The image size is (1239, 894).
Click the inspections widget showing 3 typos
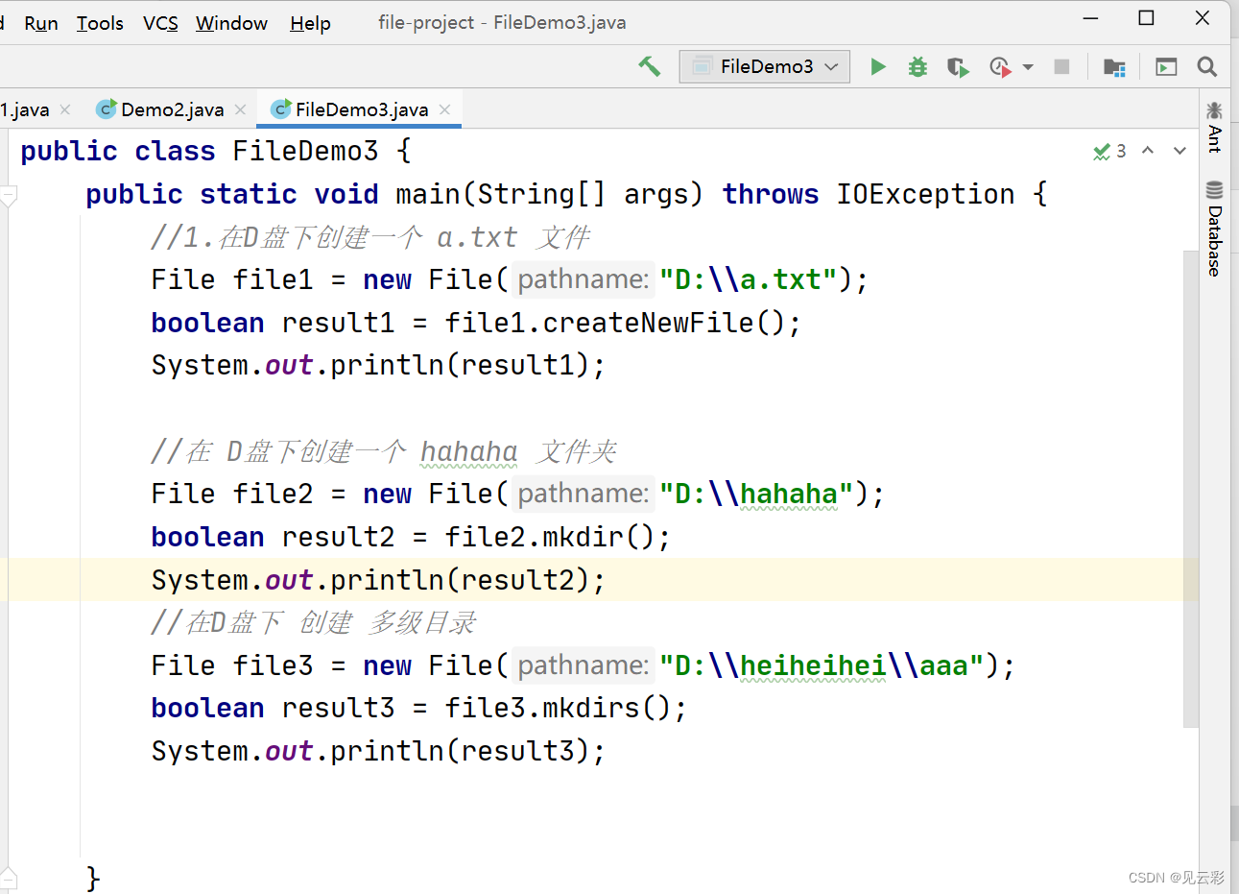pyautogui.click(x=1109, y=151)
